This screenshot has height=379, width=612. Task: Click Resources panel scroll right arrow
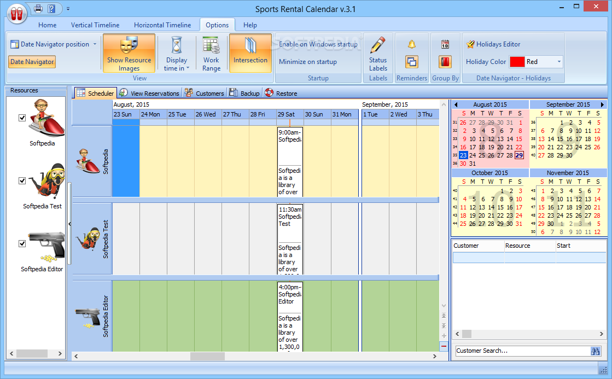click(60, 353)
